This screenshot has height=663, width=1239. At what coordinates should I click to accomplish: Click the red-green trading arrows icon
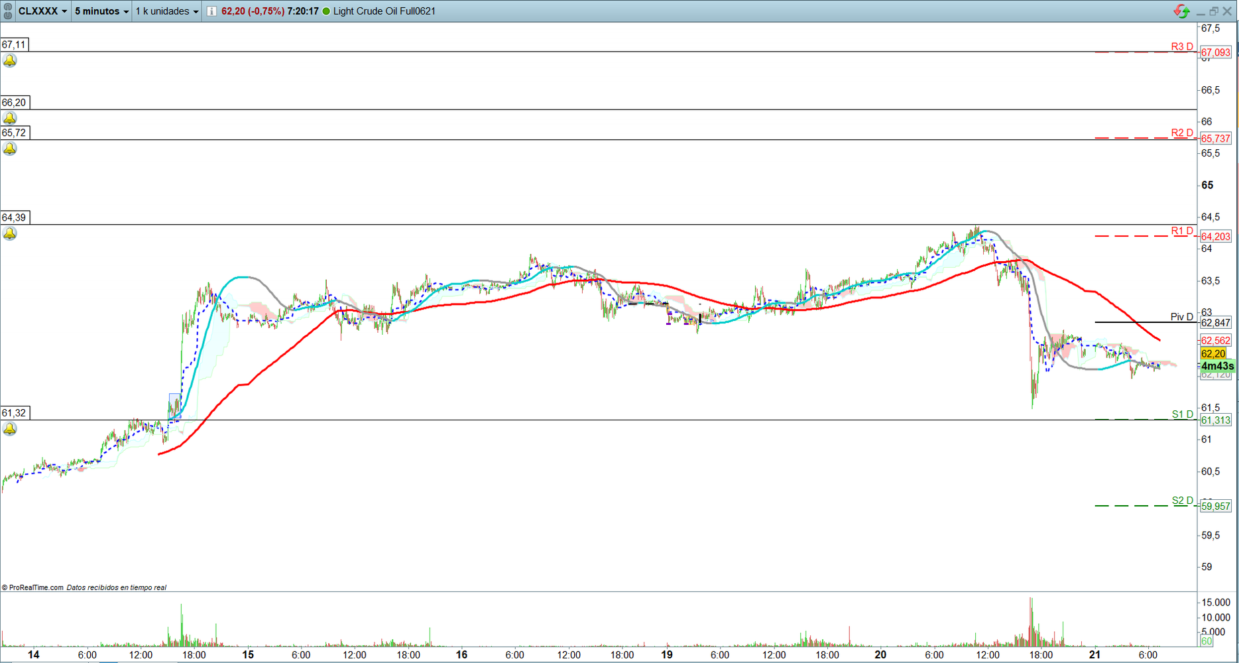(x=1181, y=11)
